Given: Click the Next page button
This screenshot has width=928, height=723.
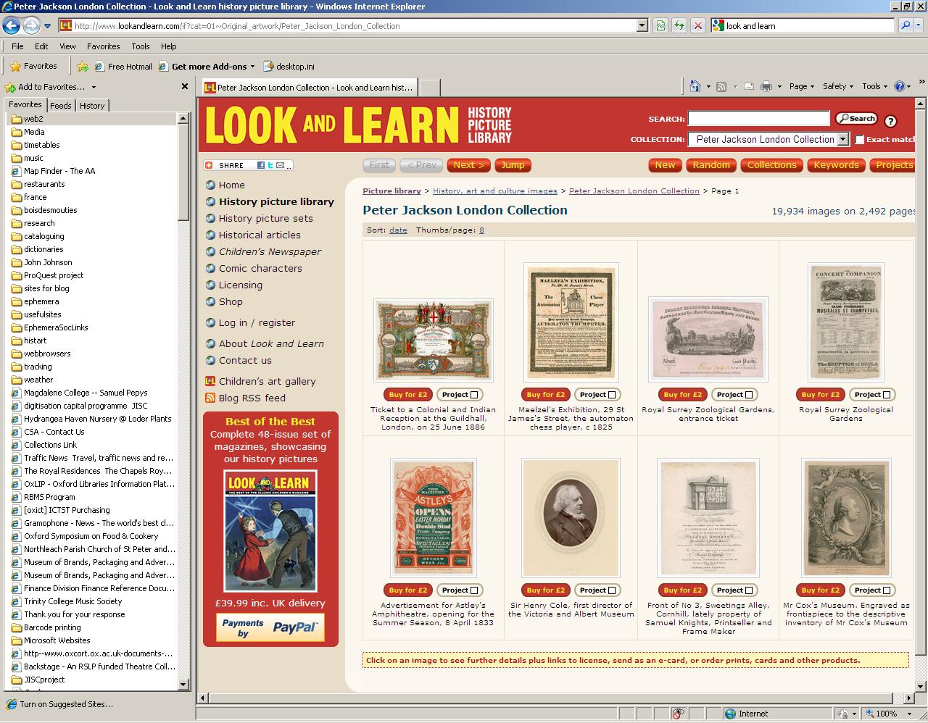Looking at the screenshot, I should click(x=468, y=165).
